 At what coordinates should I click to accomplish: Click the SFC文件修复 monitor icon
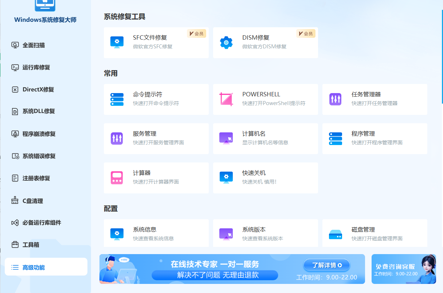pos(117,43)
